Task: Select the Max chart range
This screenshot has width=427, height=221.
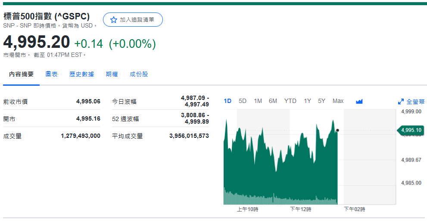Action: [338, 101]
